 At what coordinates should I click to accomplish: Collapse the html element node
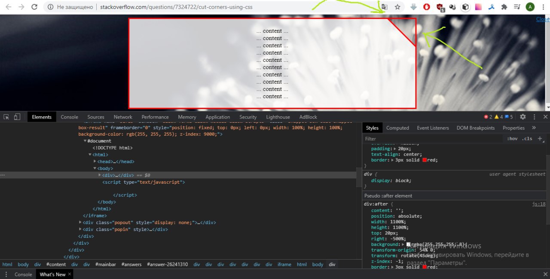[90, 155]
